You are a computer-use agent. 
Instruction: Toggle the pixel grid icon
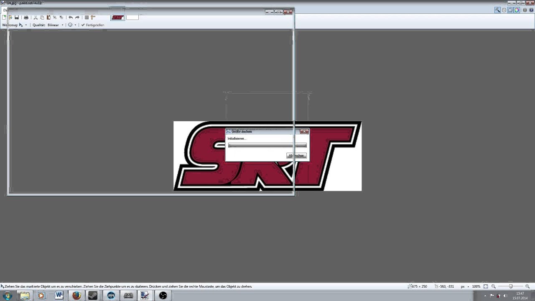(87, 18)
